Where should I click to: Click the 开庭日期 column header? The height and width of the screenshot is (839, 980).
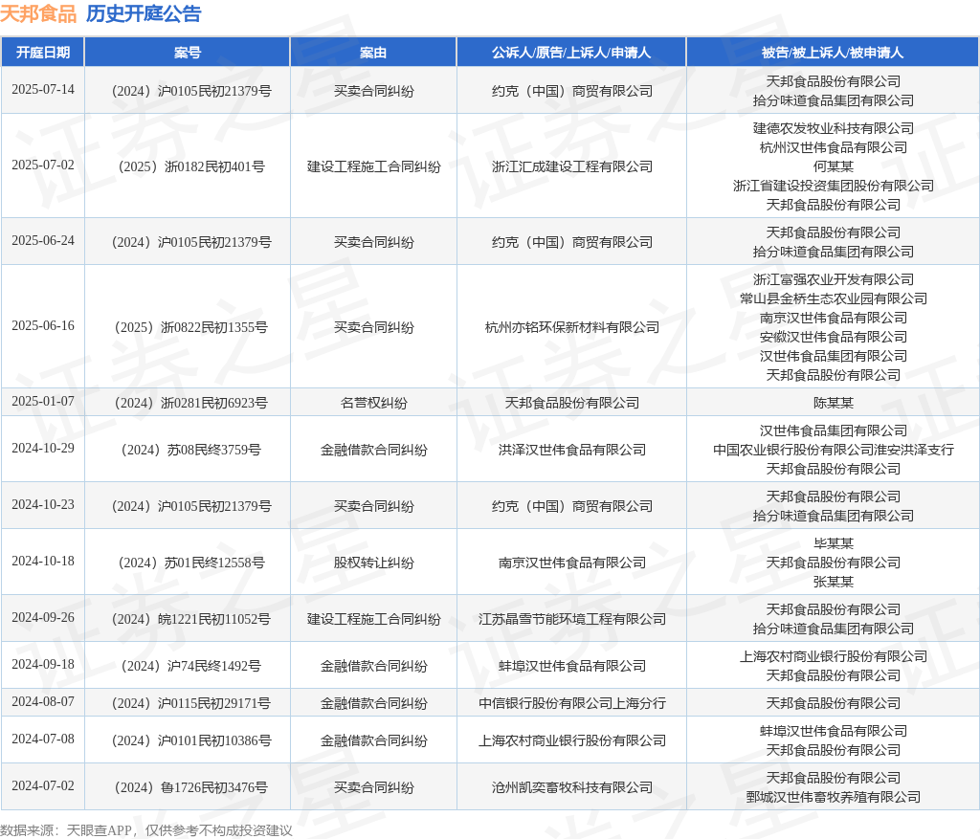[42, 53]
